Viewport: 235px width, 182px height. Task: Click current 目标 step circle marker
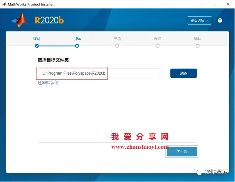(77, 46)
